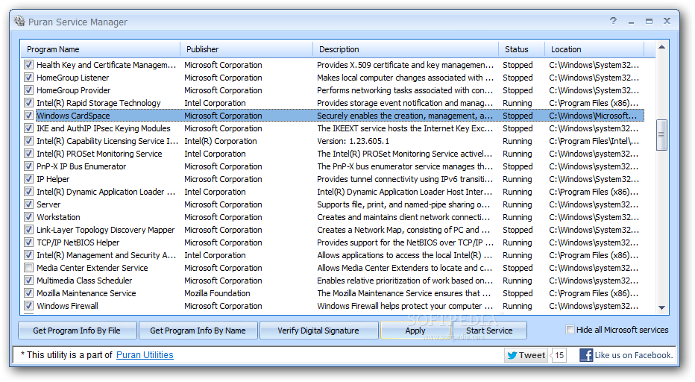Click Mozilla Foundation publisher cell
This screenshot has height=382, width=695.
[217, 293]
